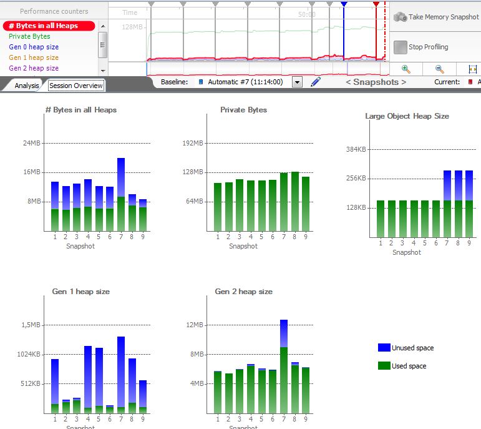Click the blue baseline snapshot icon beside Automatic #7
The image size is (481, 429).
pyautogui.click(x=201, y=82)
